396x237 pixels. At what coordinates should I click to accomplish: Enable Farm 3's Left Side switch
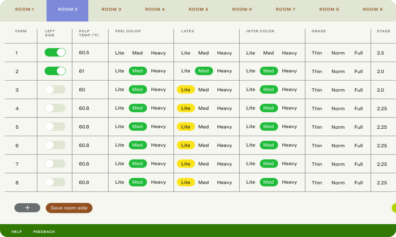(55, 89)
